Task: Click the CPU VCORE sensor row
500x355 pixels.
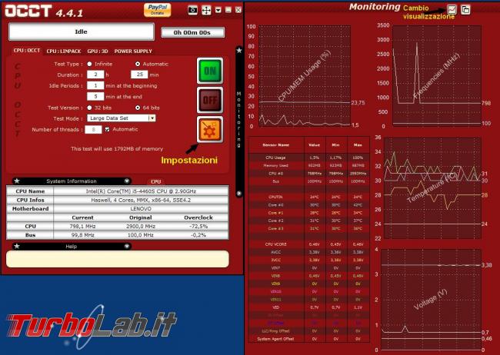Action: [x=309, y=244]
